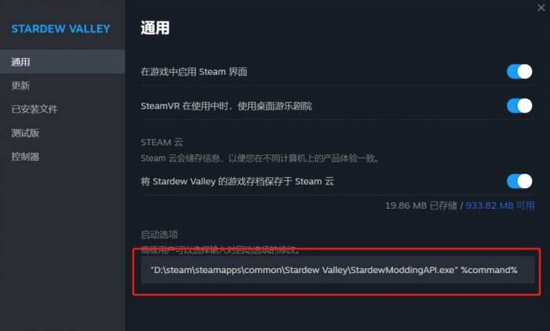
Task: Turn off Steam 云 save sync toggle
Action: pos(519,181)
